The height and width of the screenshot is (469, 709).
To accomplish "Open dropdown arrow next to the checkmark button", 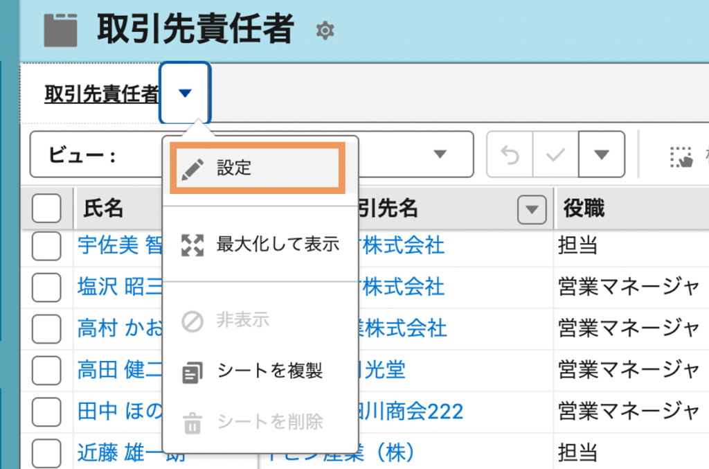I will [x=602, y=154].
